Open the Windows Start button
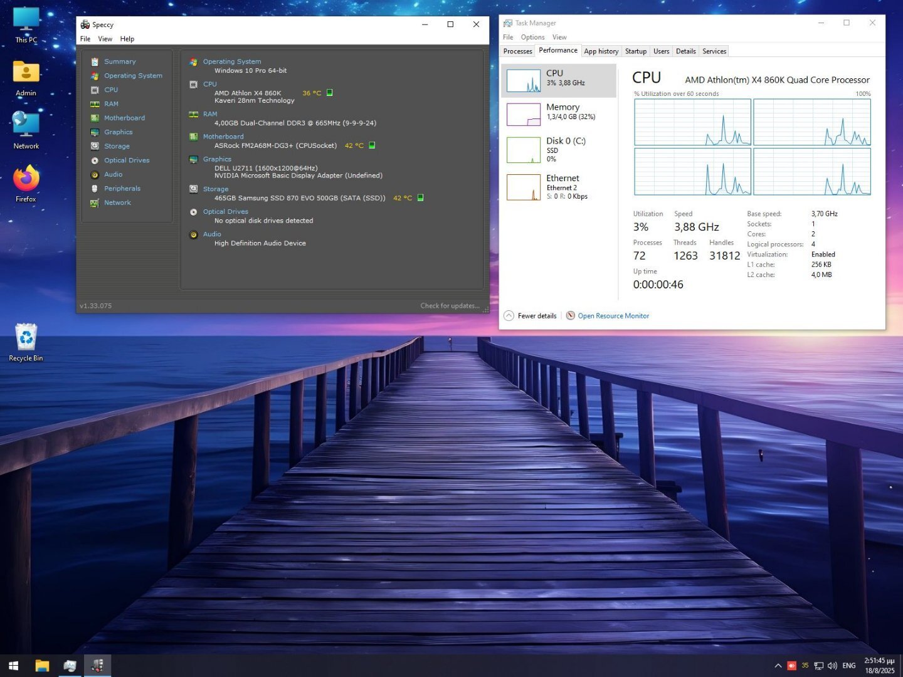This screenshot has width=903, height=677. pos(14,666)
